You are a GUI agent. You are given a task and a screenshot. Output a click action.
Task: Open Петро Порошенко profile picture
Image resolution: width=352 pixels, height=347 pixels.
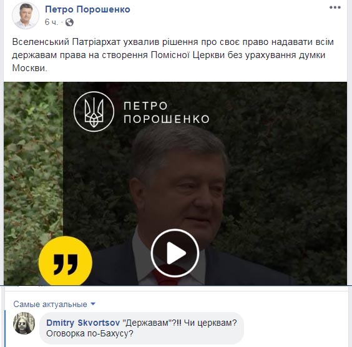tap(26, 16)
